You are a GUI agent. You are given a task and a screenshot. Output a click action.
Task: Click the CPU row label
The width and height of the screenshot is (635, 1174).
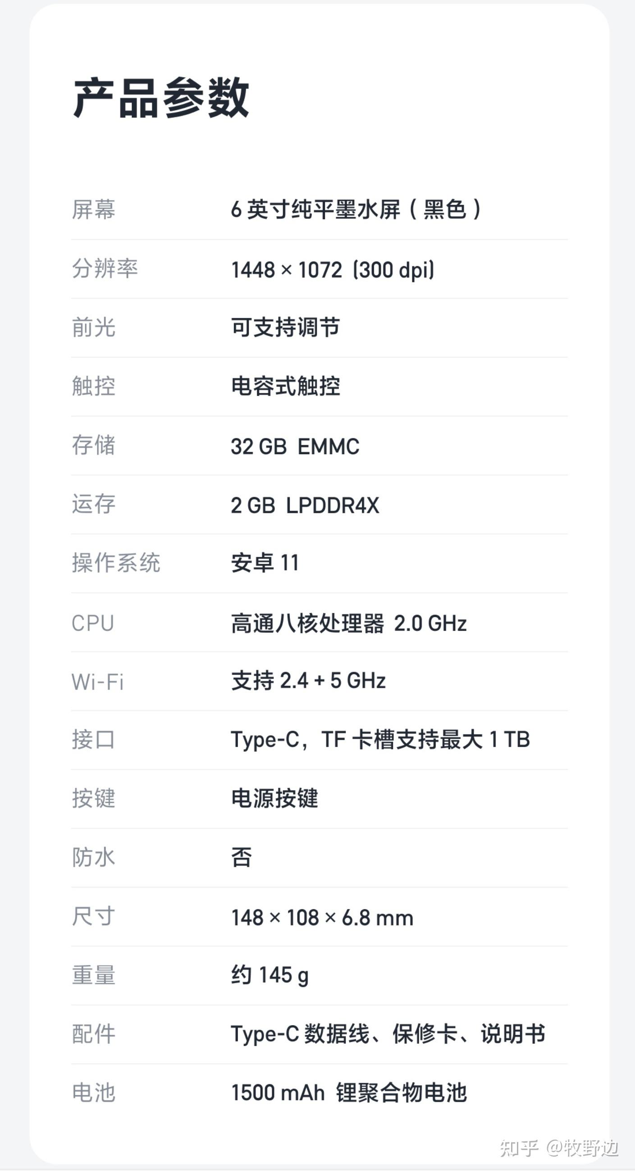point(92,623)
